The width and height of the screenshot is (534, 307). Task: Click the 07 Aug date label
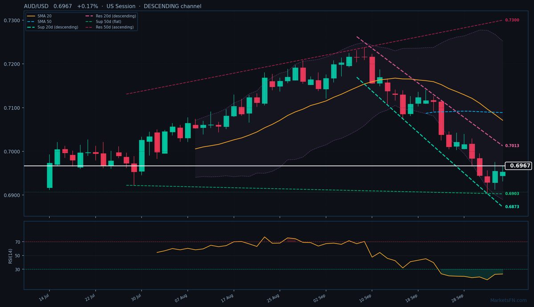click(x=182, y=298)
